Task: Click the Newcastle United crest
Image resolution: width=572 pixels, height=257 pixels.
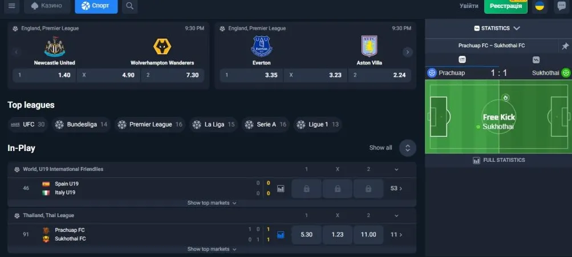Action: pyautogui.click(x=54, y=47)
